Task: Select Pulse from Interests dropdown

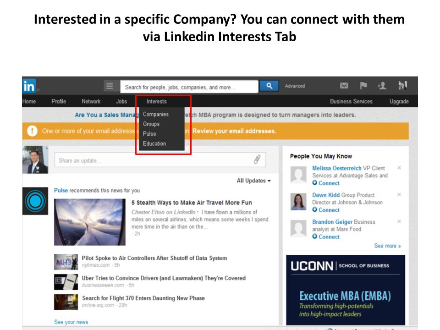Action: coord(149,134)
